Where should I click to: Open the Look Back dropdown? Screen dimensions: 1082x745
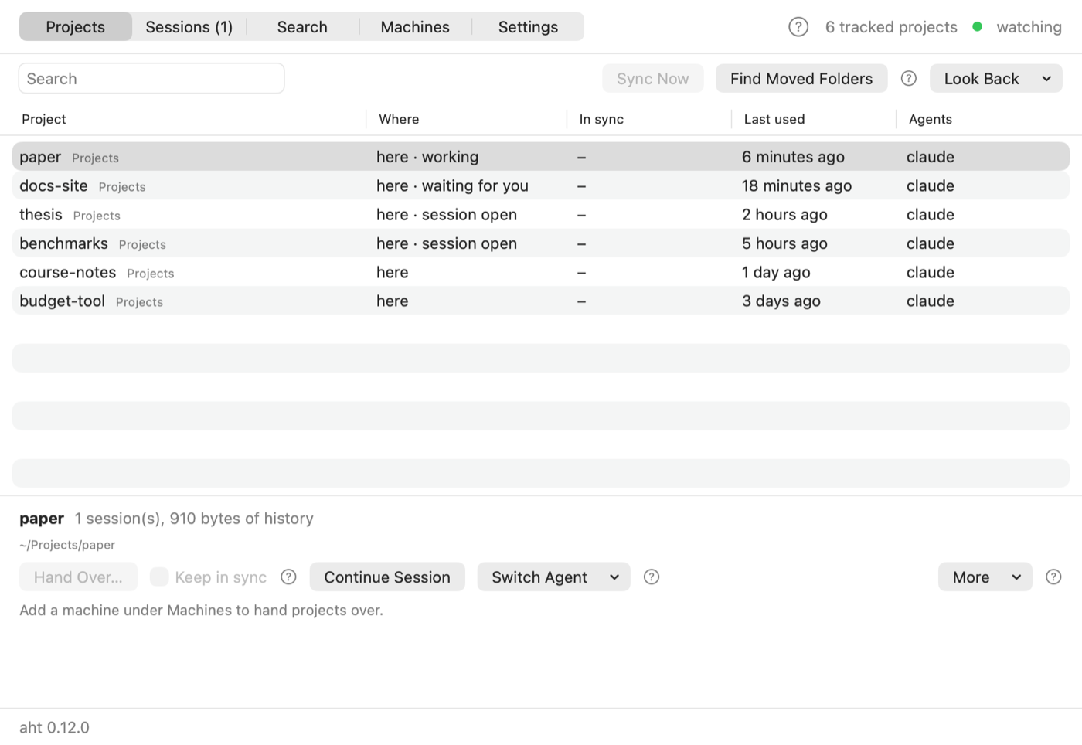(x=996, y=78)
